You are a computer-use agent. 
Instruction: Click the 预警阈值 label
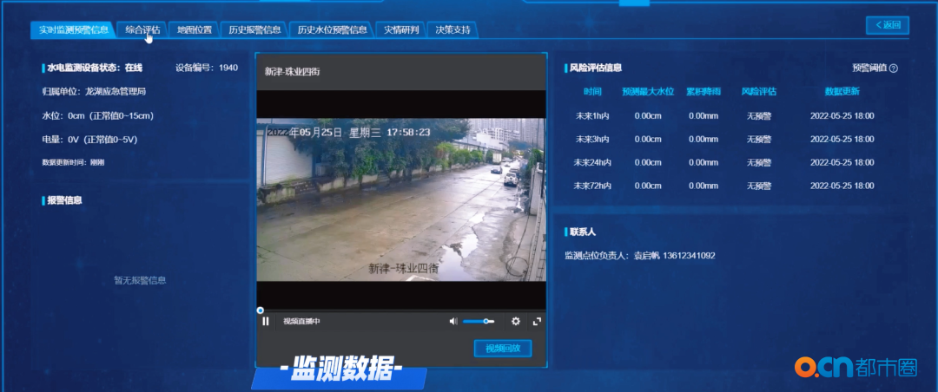[x=869, y=69]
